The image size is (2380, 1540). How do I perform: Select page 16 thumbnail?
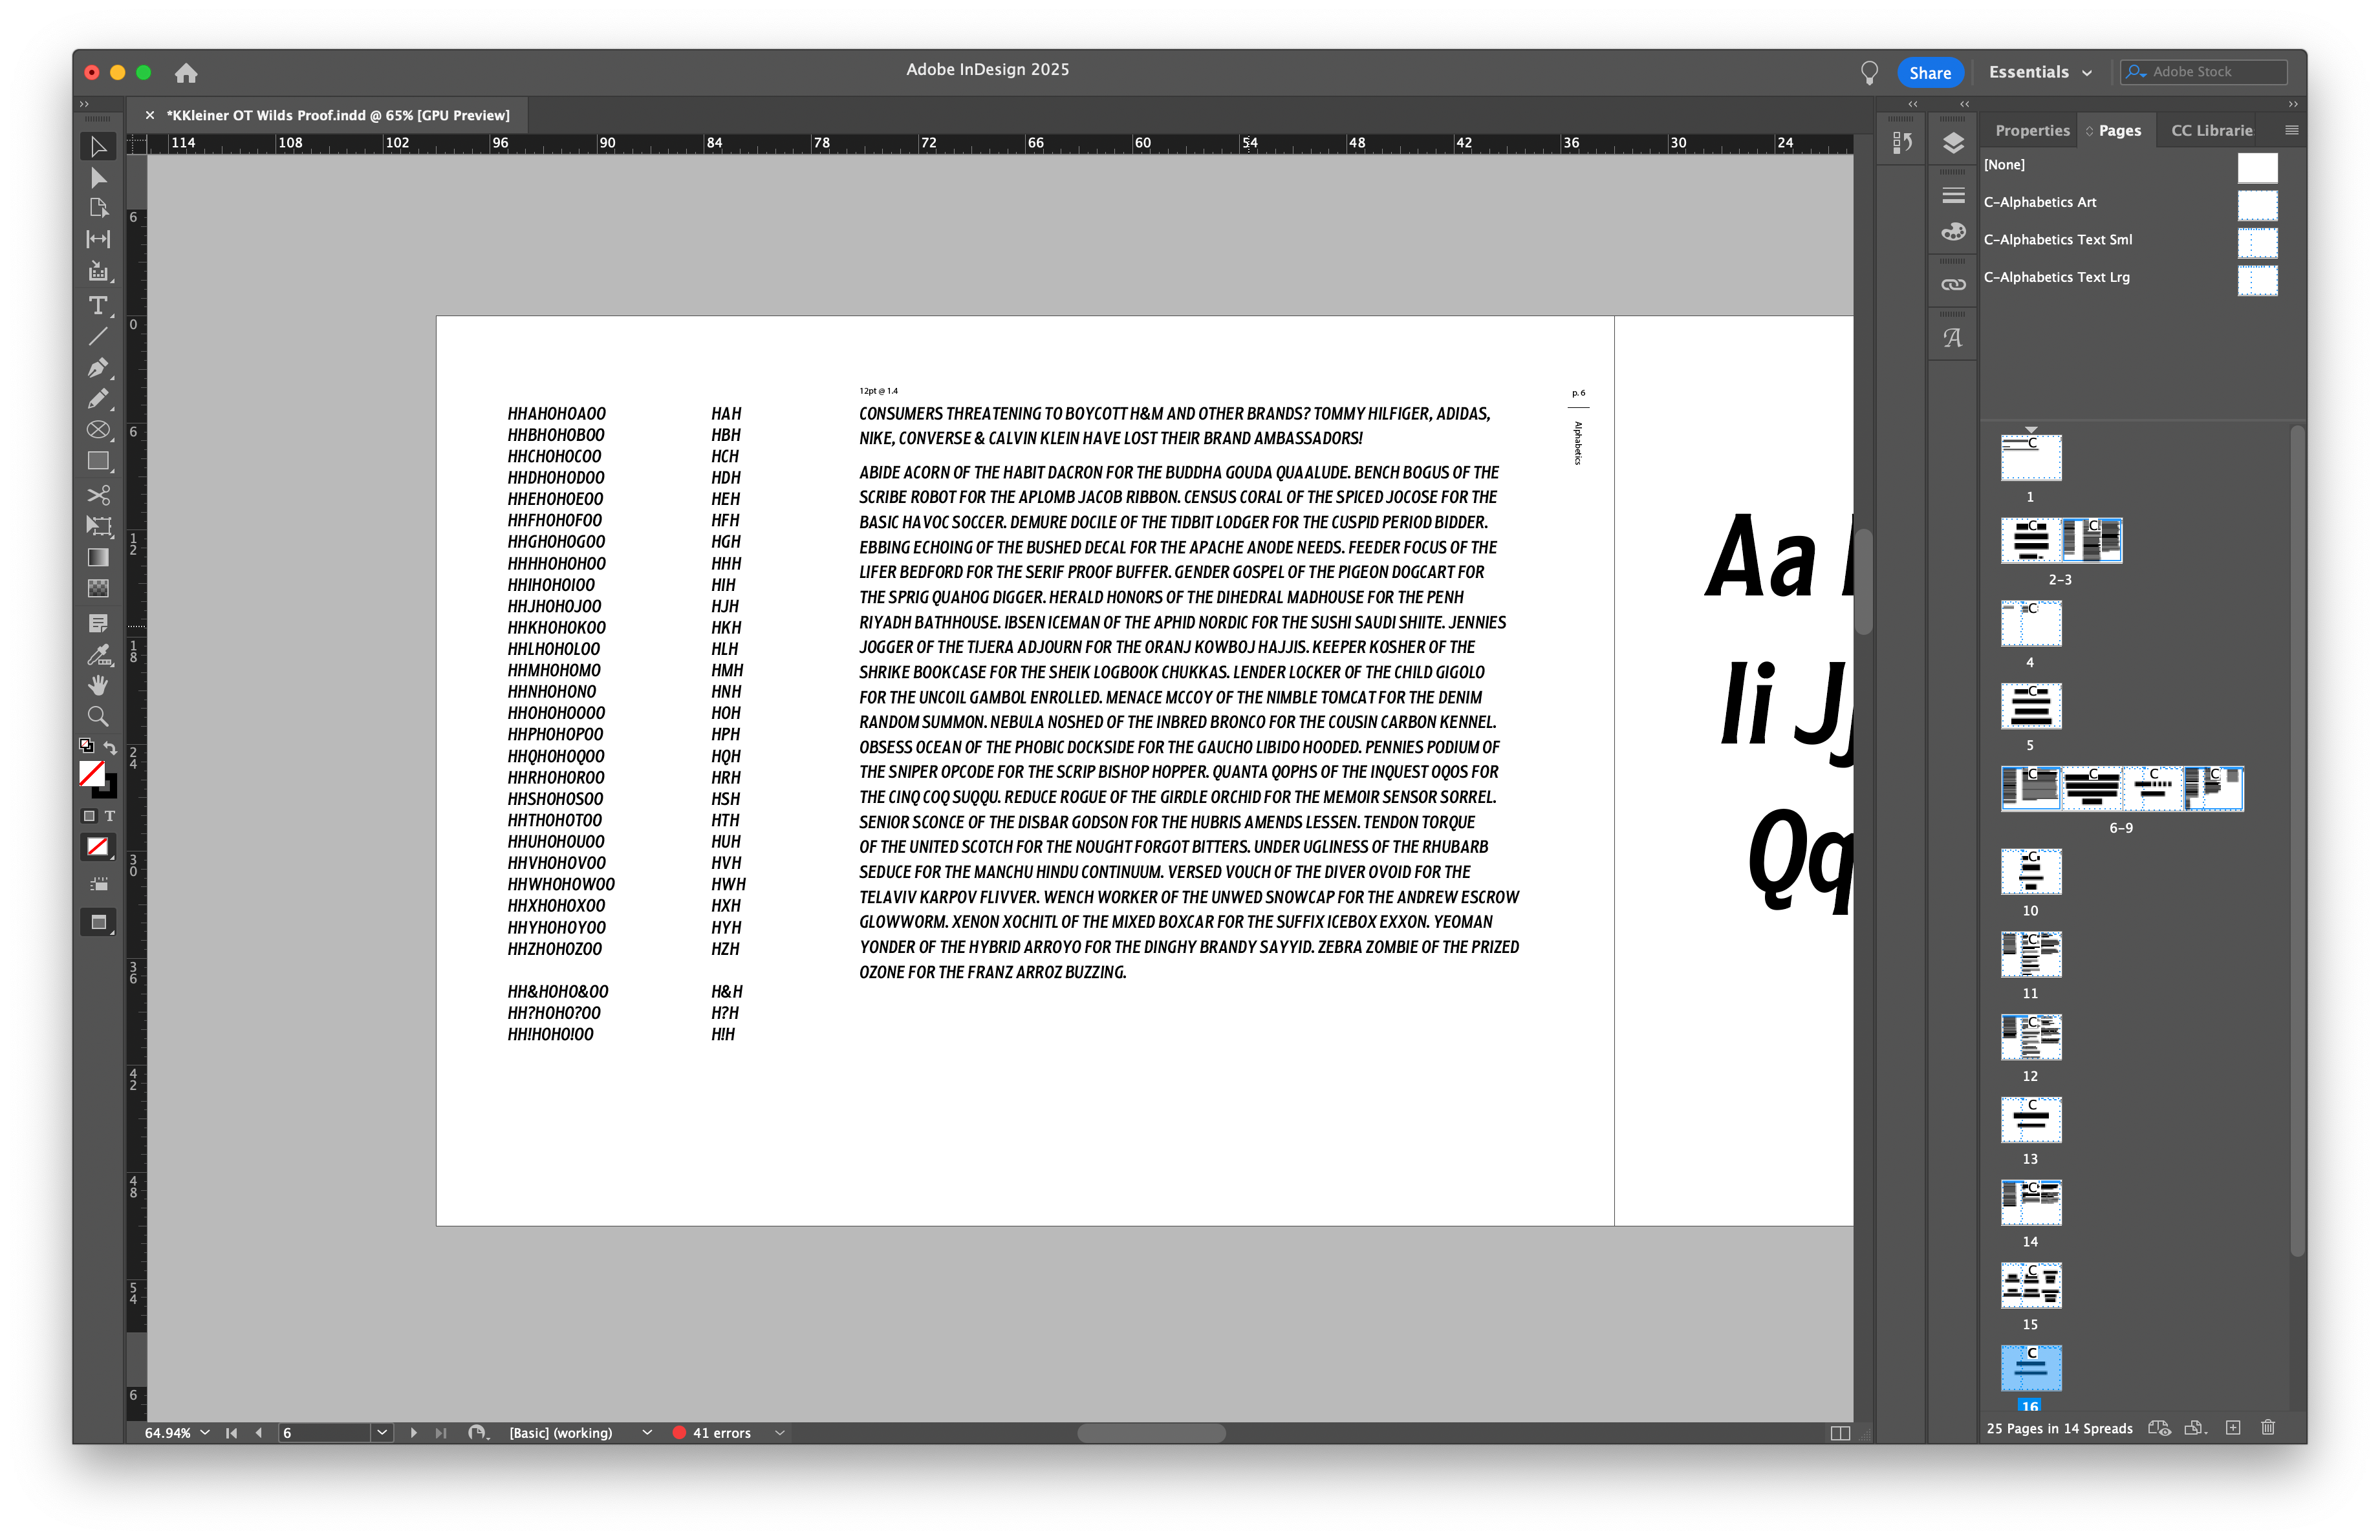click(2030, 1368)
